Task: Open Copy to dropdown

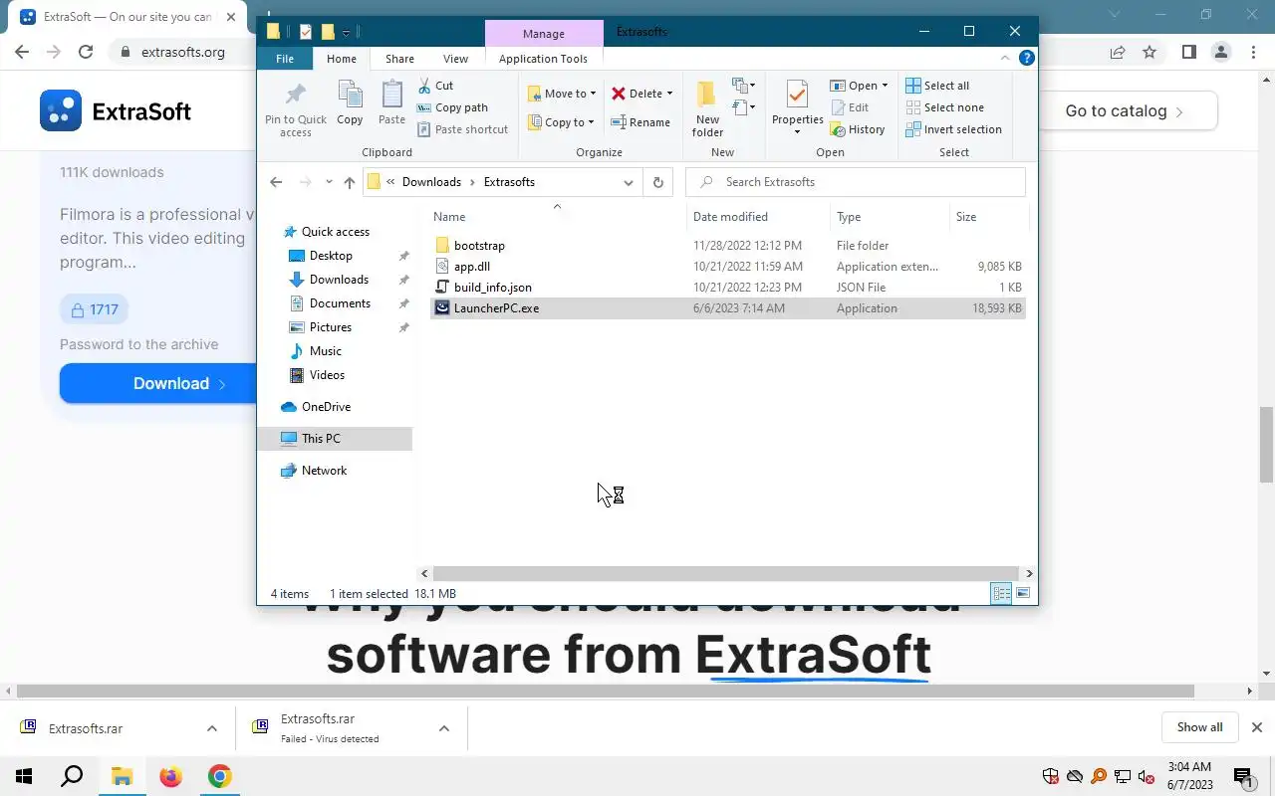Action: 561,122
